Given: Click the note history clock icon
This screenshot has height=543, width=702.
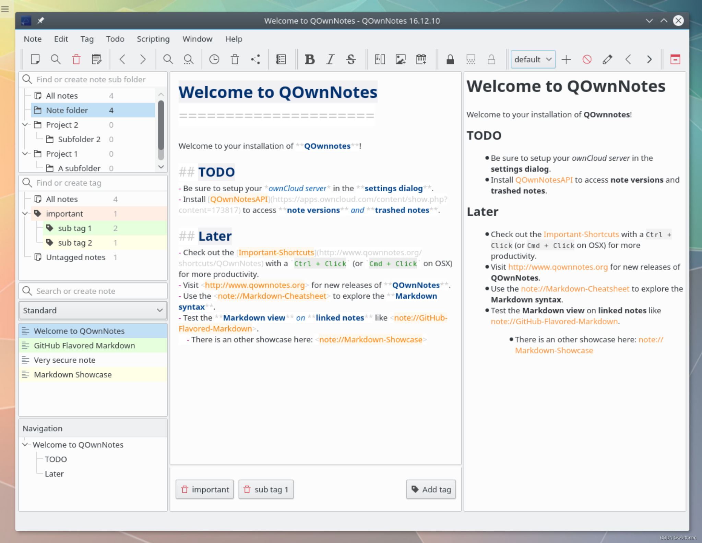Looking at the screenshot, I should pyautogui.click(x=214, y=59).
